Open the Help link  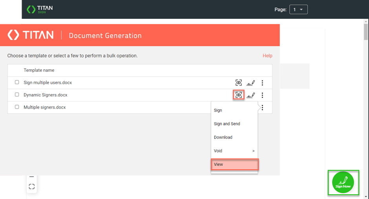click(267, 56)
